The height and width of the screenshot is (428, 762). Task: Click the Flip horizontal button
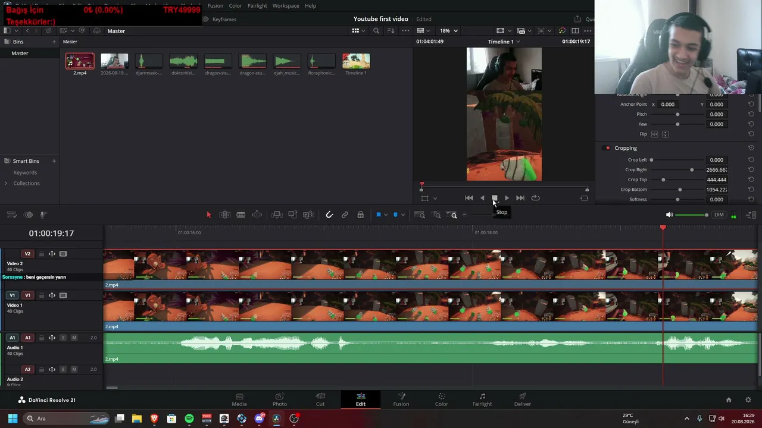[x=655, y=134]
